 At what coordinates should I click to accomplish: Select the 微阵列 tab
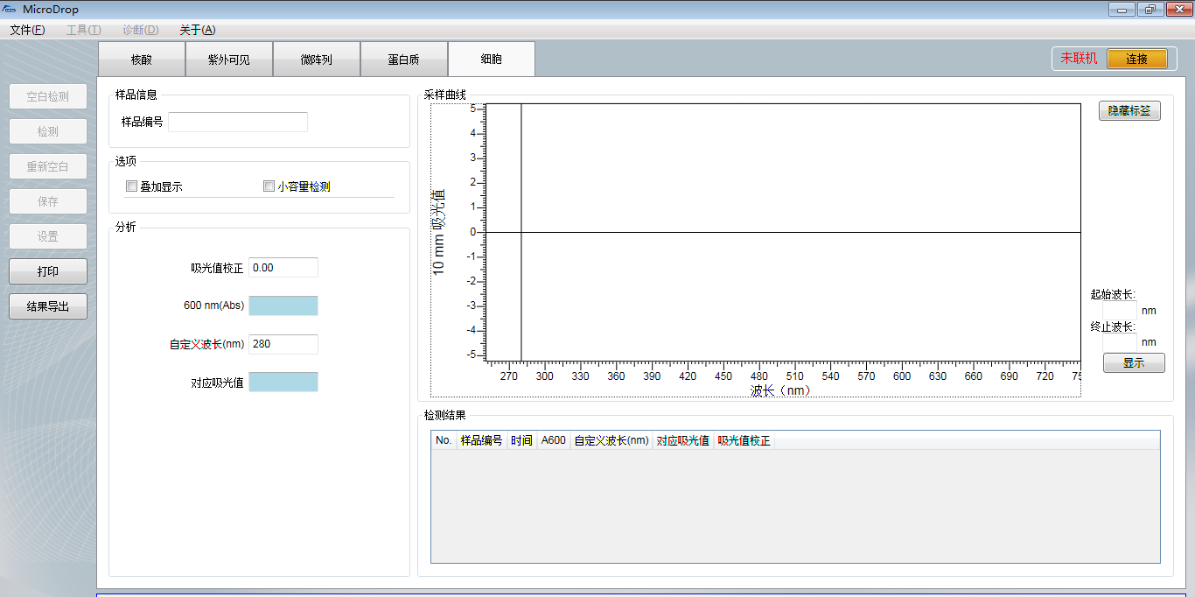tap(317, 60)
